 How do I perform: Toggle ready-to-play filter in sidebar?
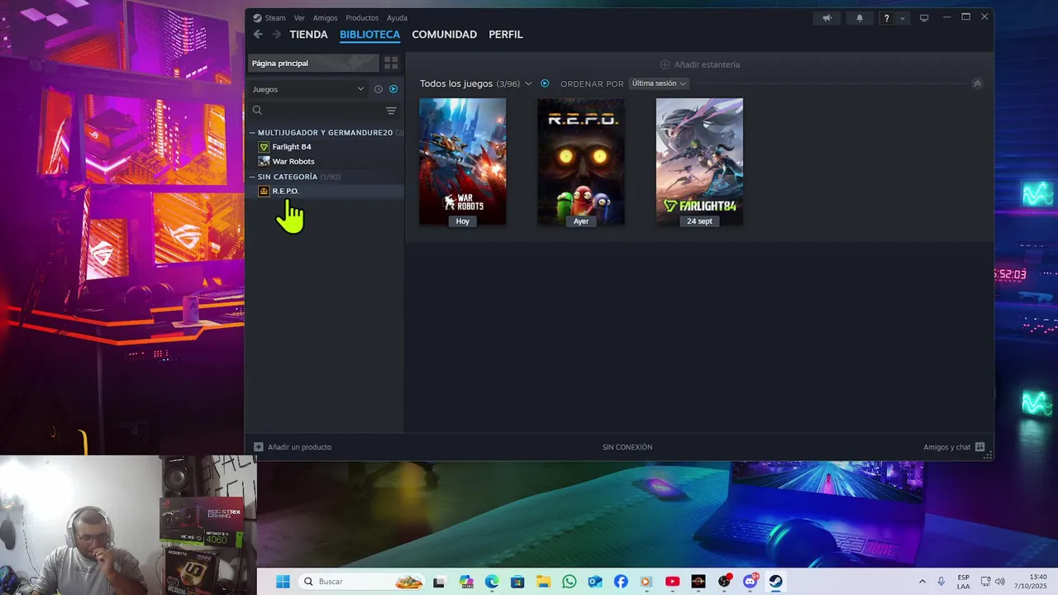[x=393, y=88]
